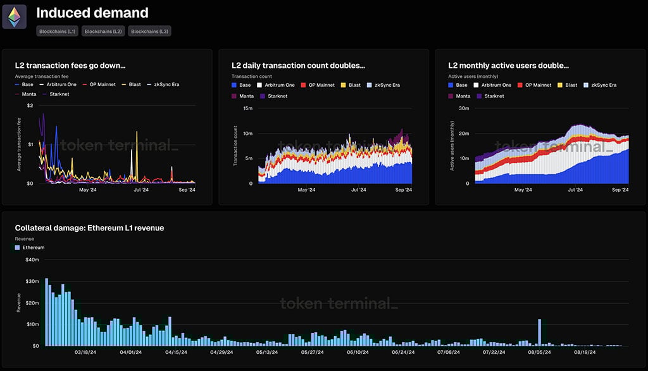Click 'L2 daily transaction count doubles...' heading
This screenshot has width=648, height=371.
(298, 65)
